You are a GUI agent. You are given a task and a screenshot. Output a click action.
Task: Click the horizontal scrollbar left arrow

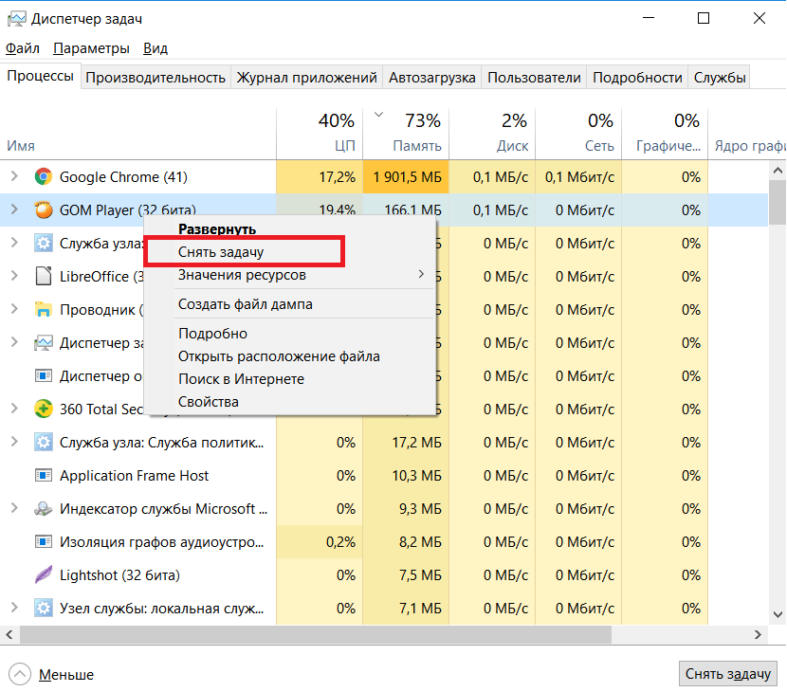tap(9, 635)
